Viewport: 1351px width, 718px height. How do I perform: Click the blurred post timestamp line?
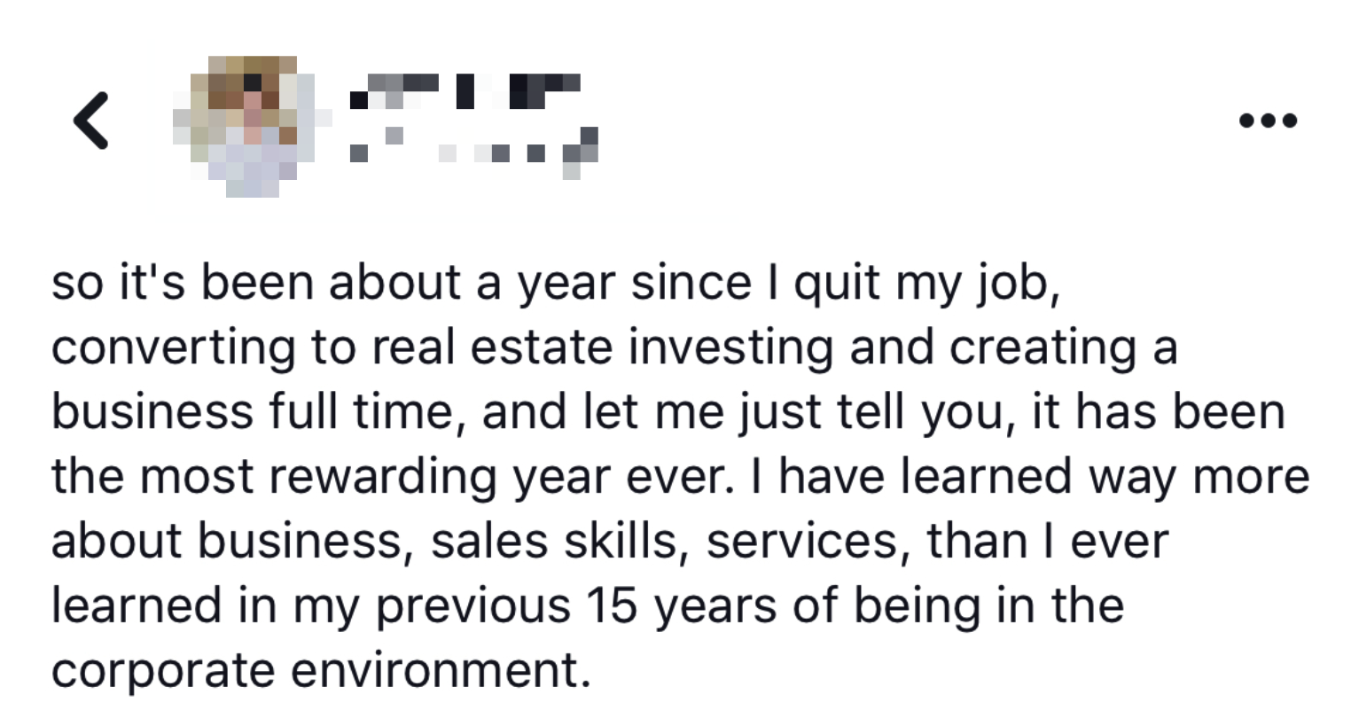click(x=474, y=152)
